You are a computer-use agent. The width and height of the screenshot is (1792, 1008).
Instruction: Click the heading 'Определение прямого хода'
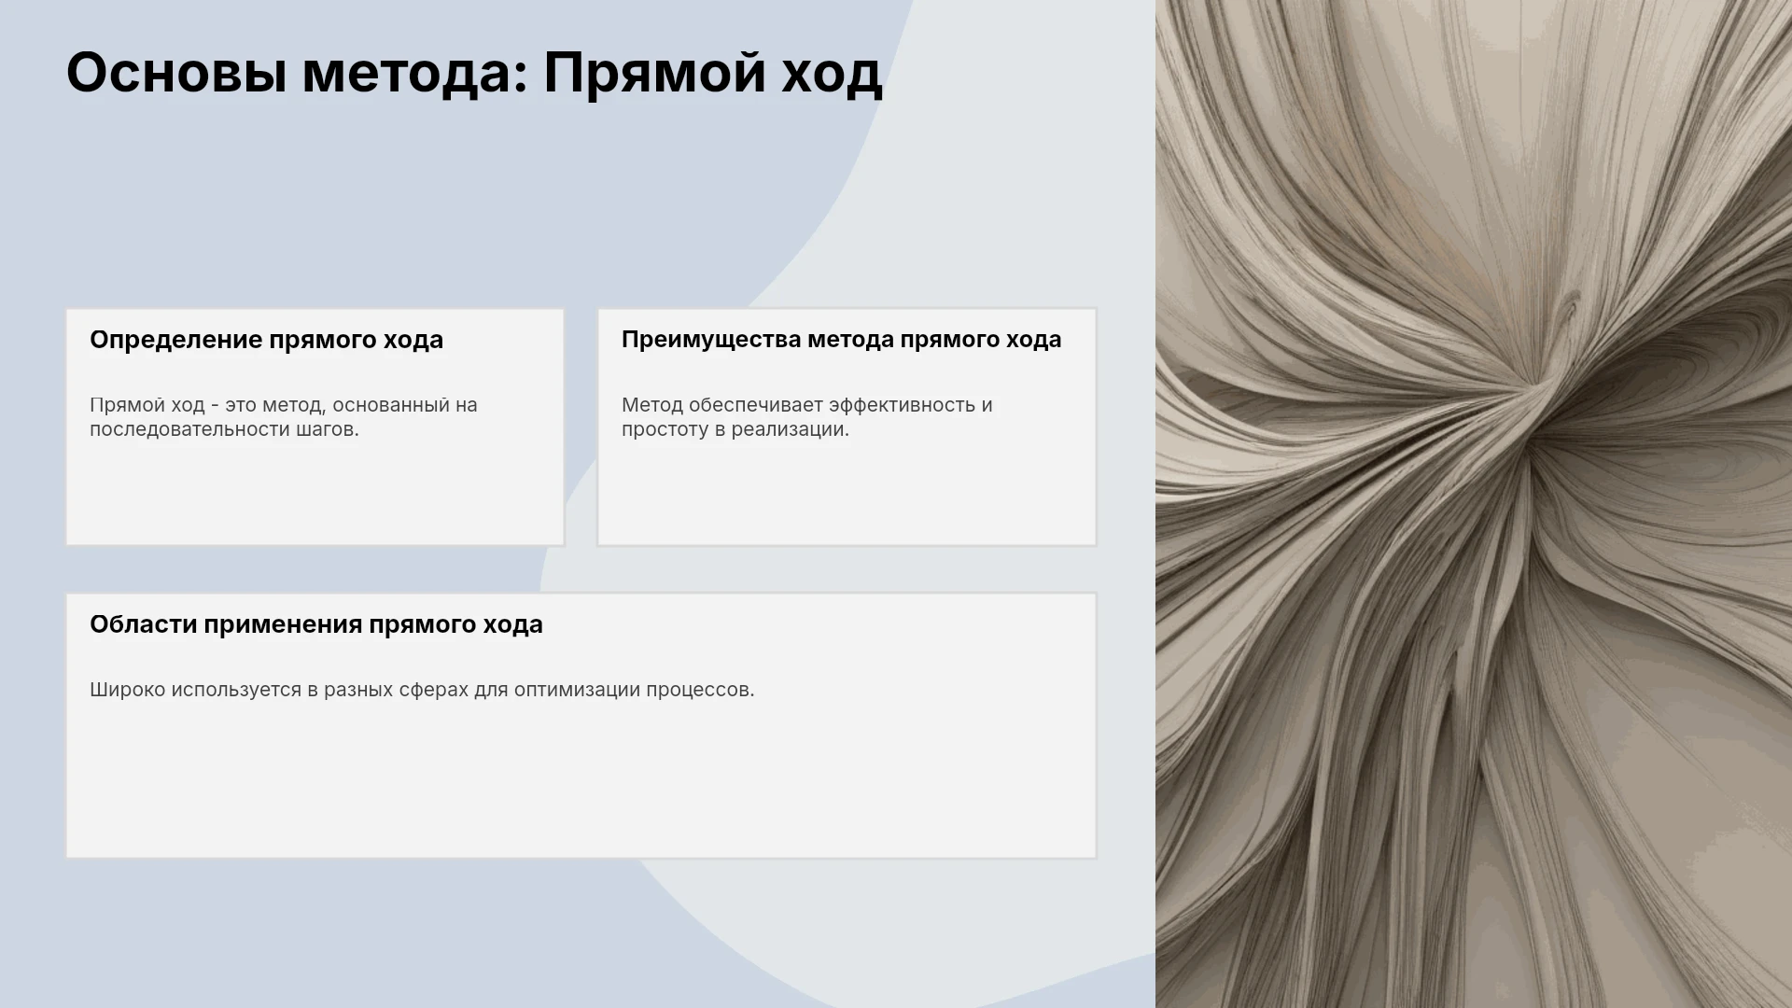[266, 340]
